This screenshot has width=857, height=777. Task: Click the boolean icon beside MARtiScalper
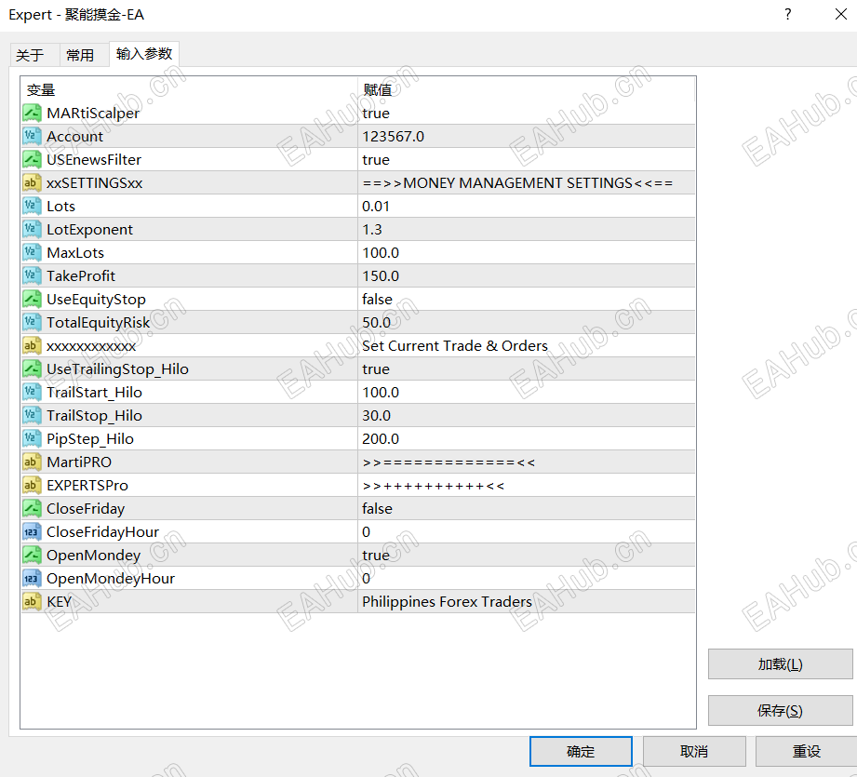(x=32, y=114)
